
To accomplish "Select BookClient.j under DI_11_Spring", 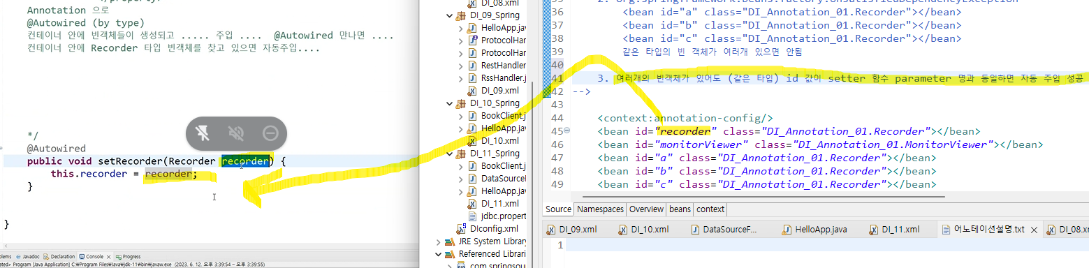I will (504, 165).
